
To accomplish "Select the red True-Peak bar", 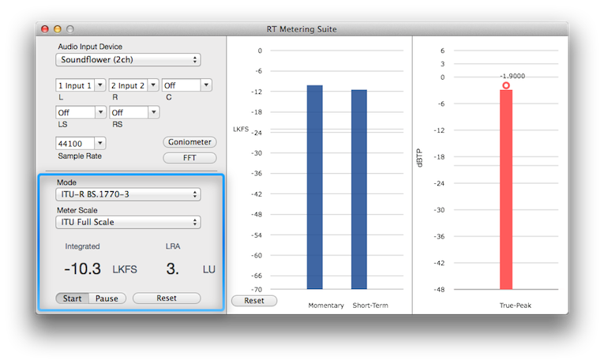I will click(x=506, y=190).
